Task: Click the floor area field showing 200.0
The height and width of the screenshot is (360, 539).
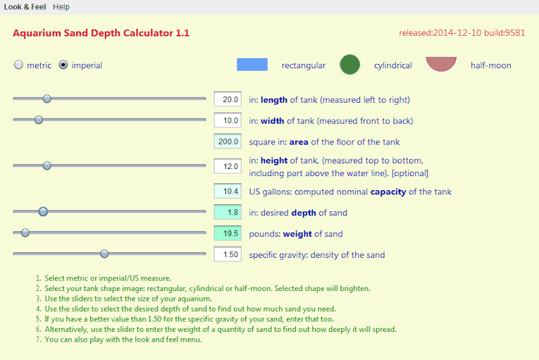Action: 228,142
